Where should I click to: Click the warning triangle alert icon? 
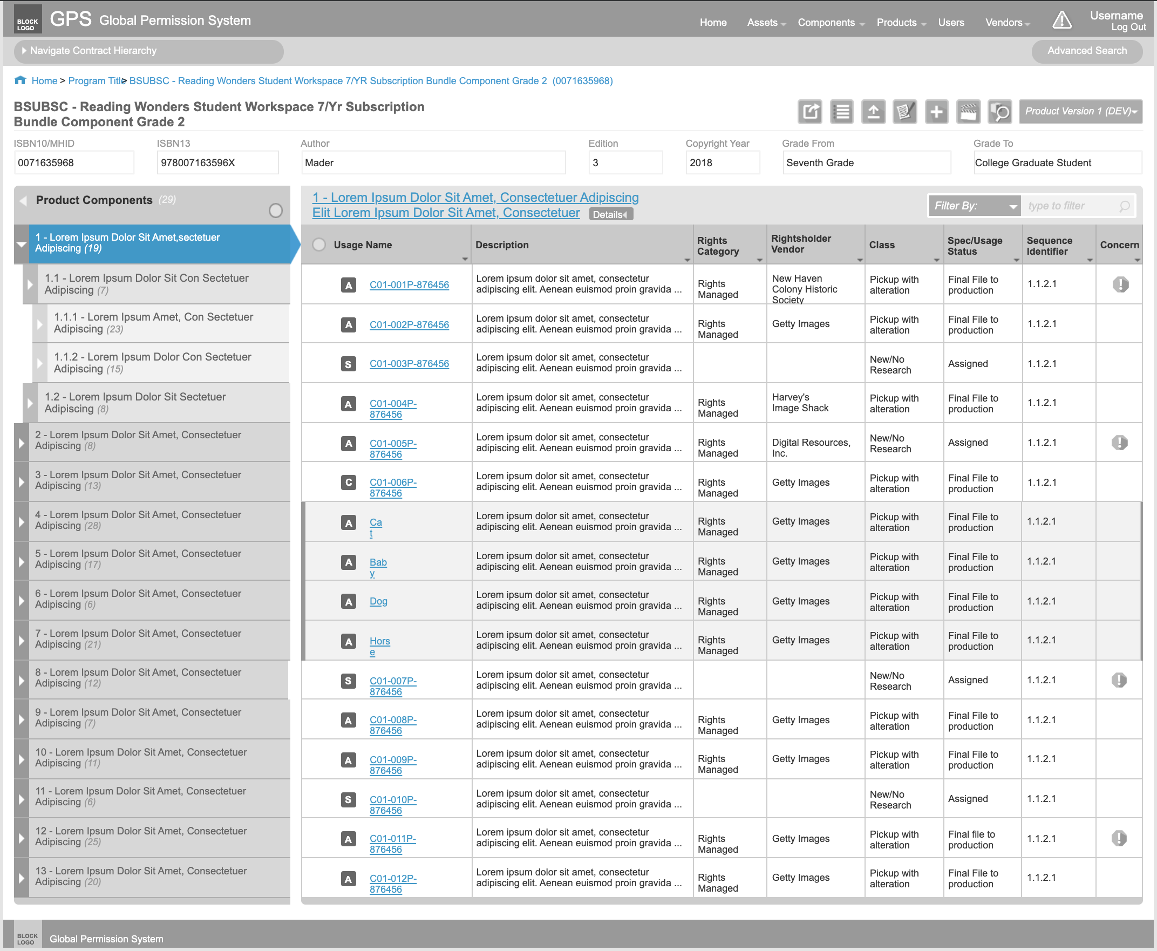pyautogui.click(x=1061, y=21)
